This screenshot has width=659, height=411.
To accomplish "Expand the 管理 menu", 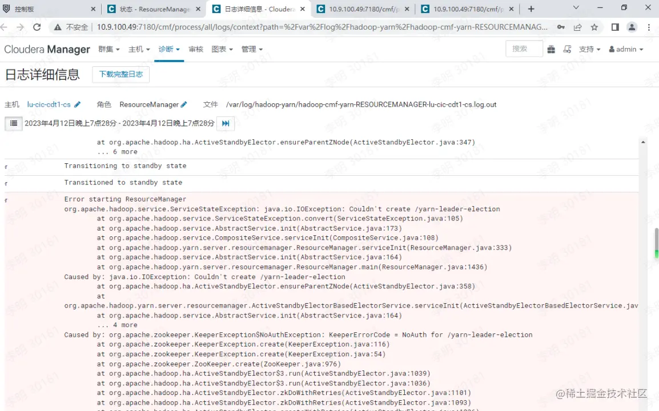I will coord(252,49).
